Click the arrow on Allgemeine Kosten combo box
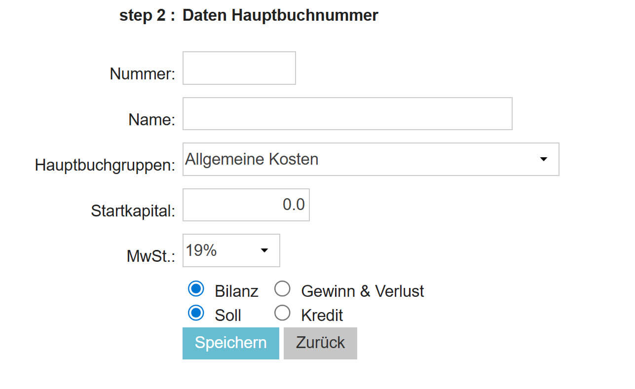The height and width of the screenshot is (389, 635). click(x=543, y=159)
